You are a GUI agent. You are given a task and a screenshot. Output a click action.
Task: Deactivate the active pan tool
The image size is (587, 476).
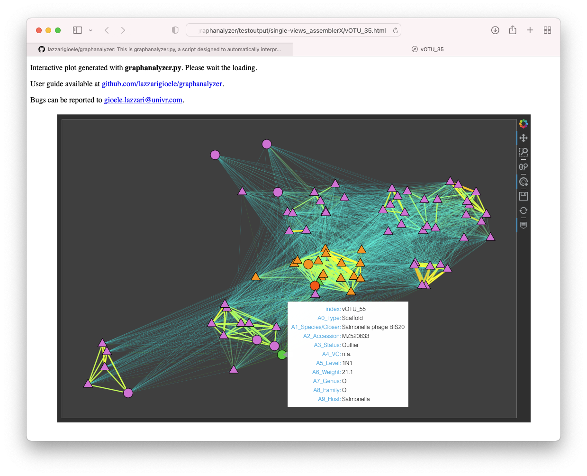click(523, 138)
